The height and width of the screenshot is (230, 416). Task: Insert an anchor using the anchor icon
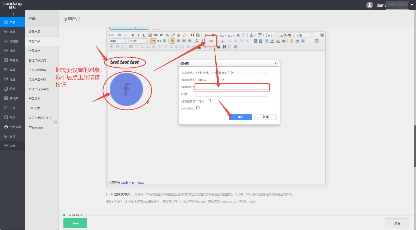pyautogui.click(x=223, y=41)
